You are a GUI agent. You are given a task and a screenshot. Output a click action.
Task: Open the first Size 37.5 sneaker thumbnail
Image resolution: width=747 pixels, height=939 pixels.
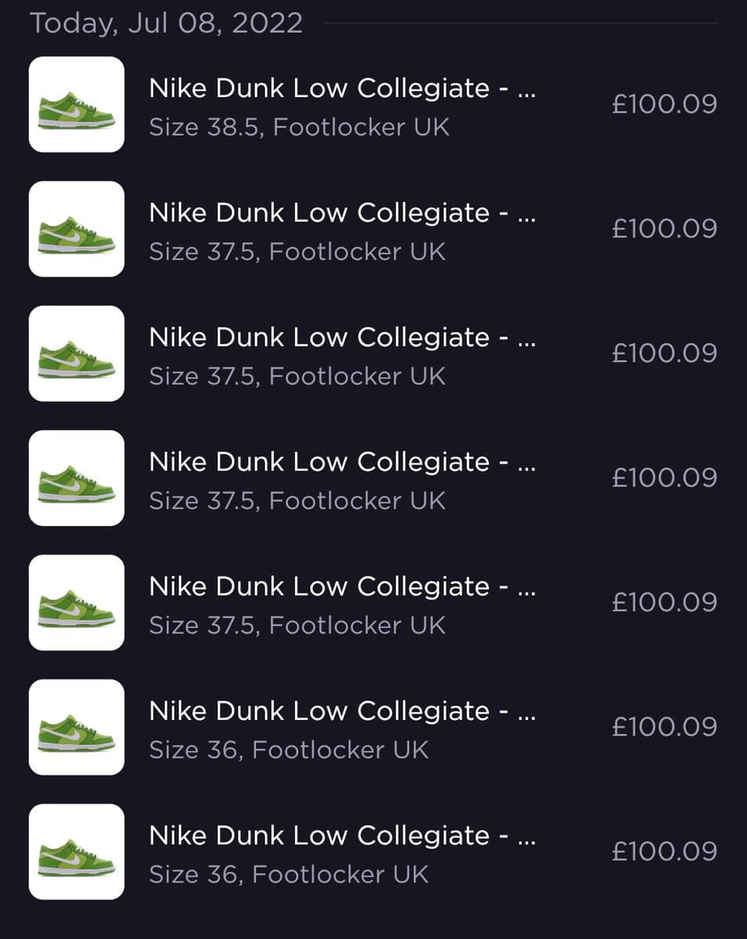(77, 228)
